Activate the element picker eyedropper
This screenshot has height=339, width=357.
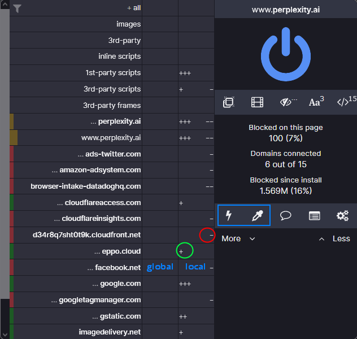tap(257, 216)
